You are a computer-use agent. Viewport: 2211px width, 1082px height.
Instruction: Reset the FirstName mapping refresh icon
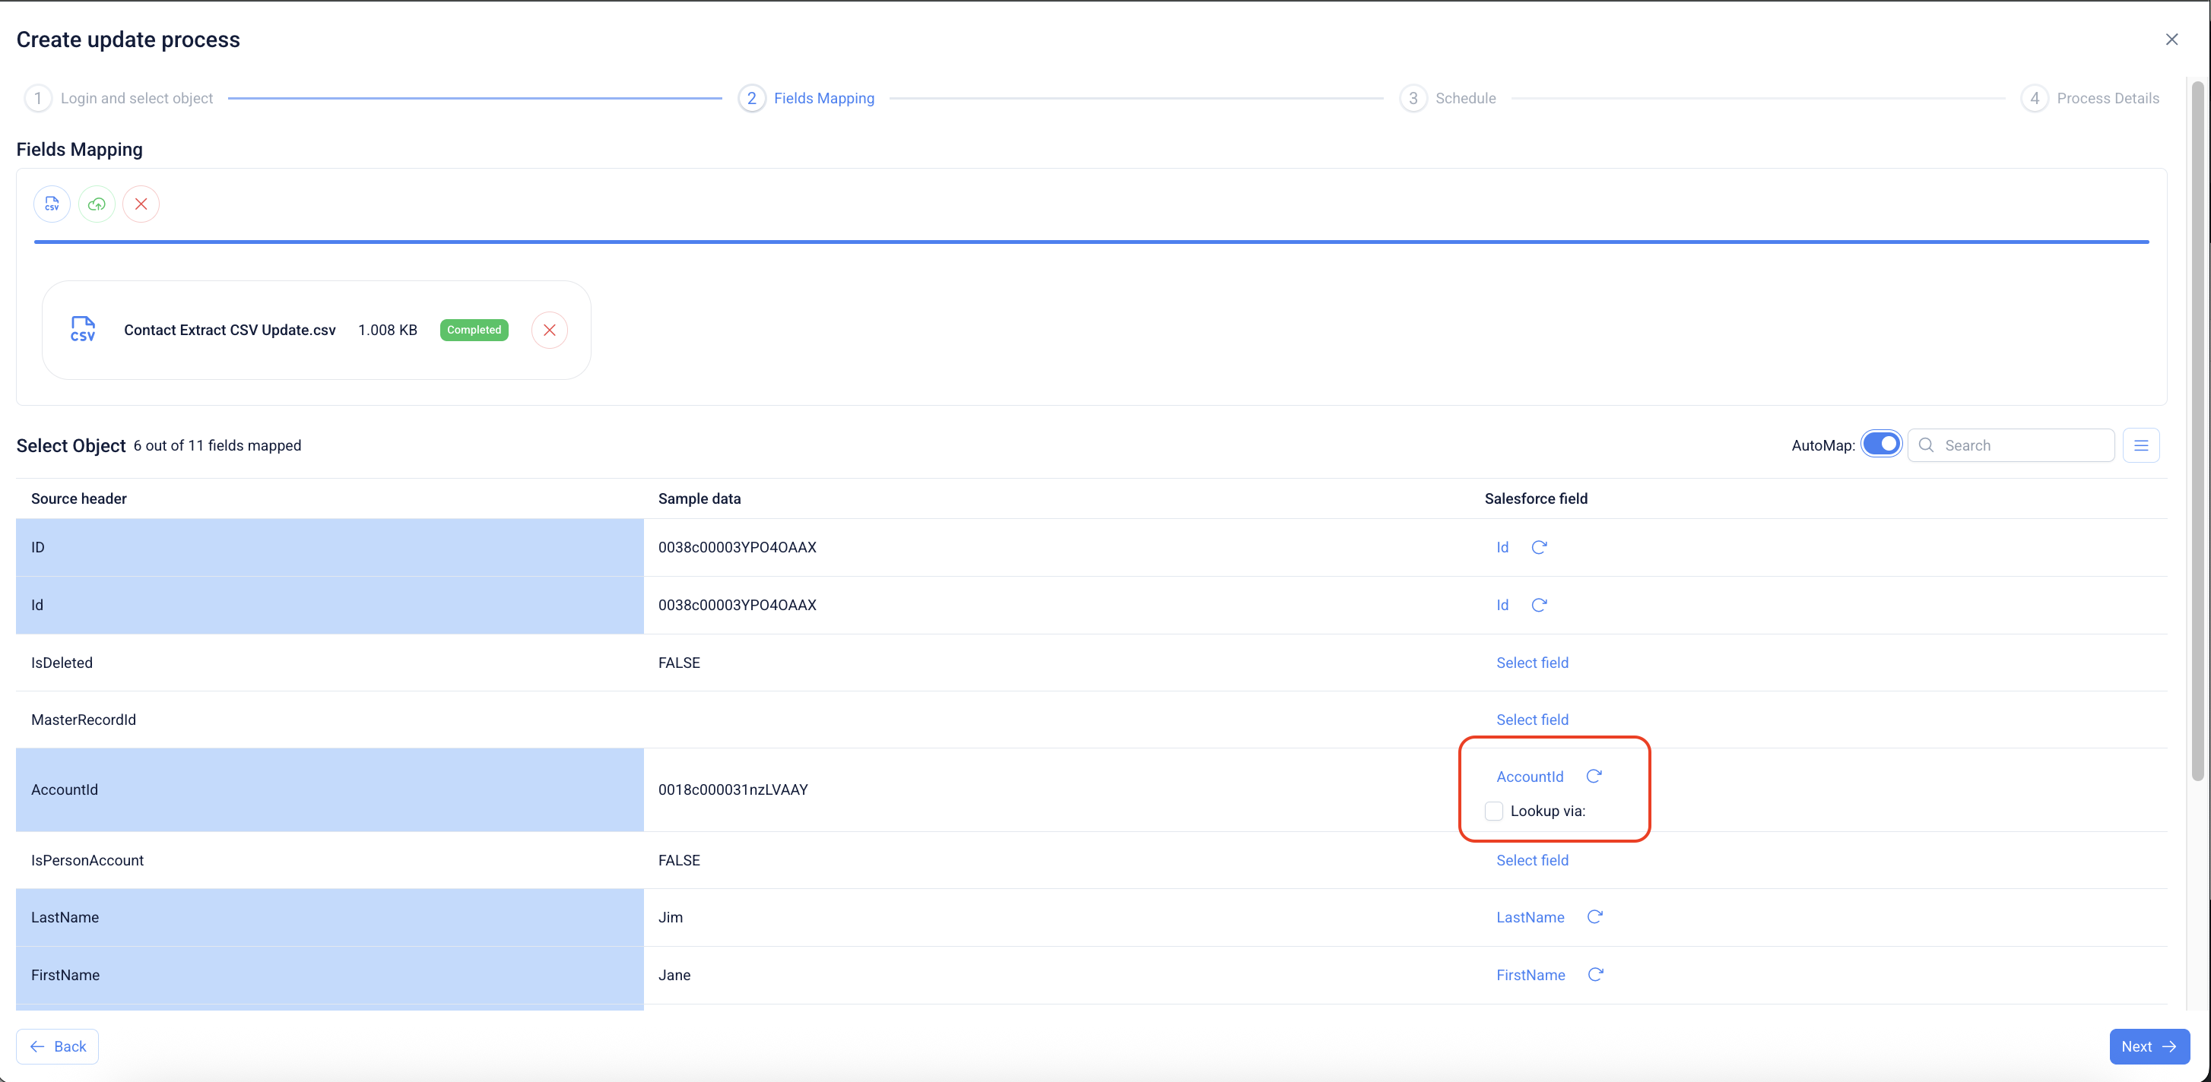(1596, 975)
